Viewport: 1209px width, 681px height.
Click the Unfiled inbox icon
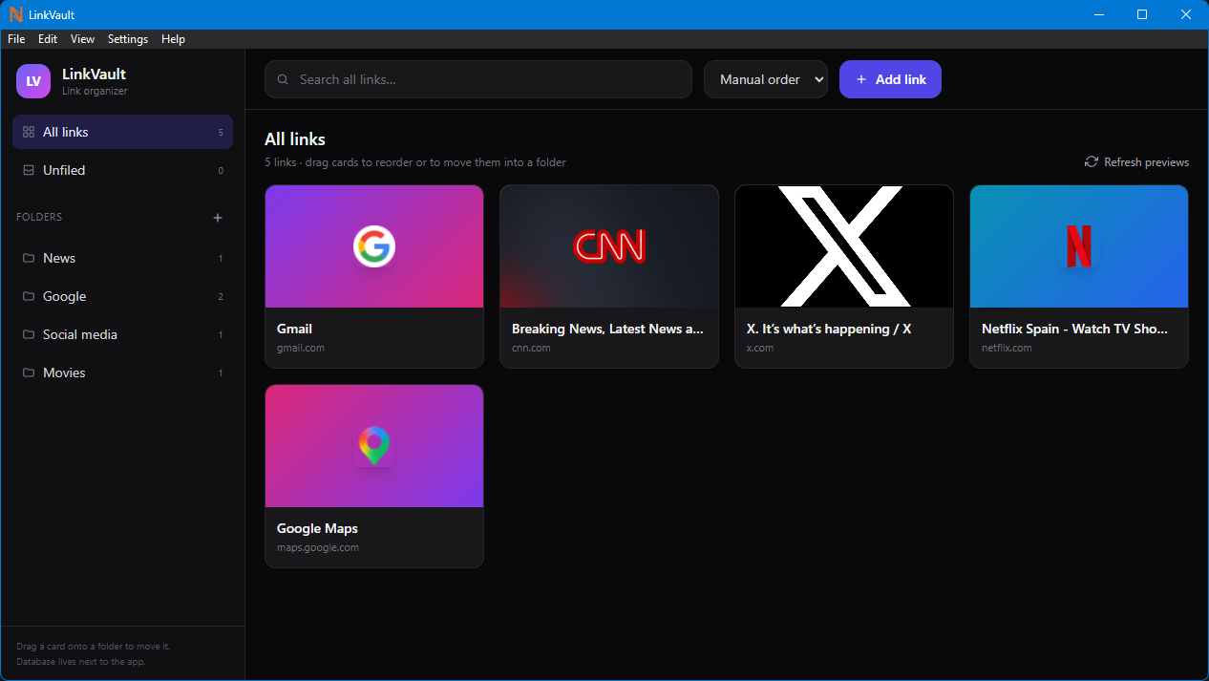point(29,170)
